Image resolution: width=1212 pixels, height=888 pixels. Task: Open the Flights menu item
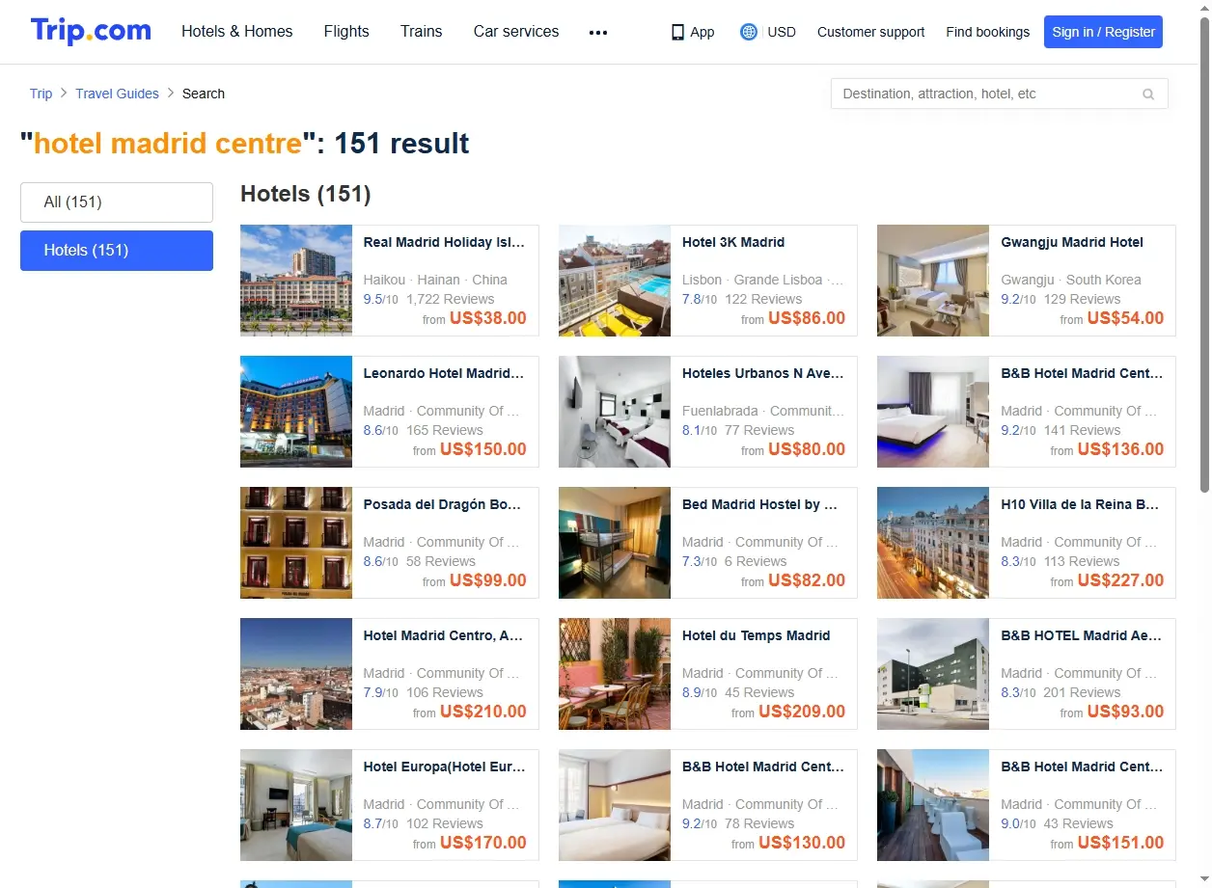click(x=346, y=31)
